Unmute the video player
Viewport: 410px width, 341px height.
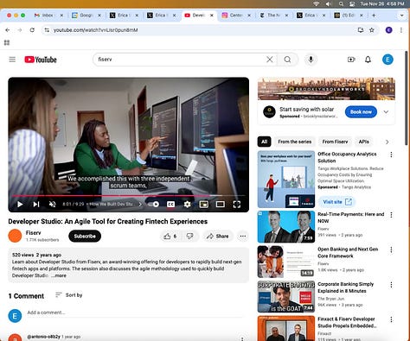point(52,205)
